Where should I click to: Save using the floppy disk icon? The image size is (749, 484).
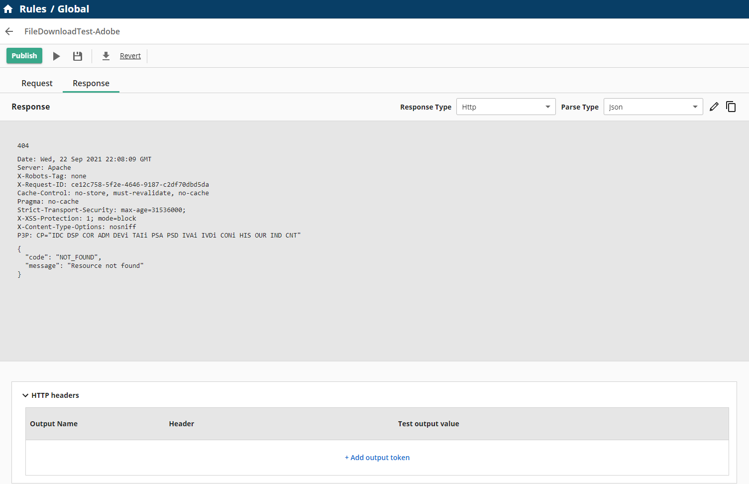tap(78, 56)
